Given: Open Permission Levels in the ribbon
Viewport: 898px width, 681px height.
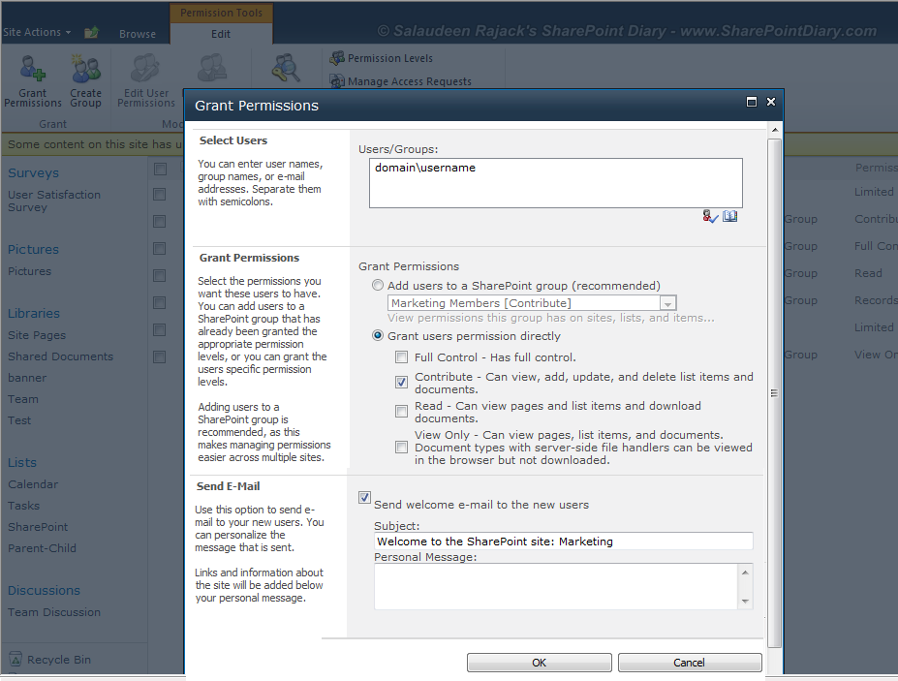Looking at the screenshot, I should point(382,58).
